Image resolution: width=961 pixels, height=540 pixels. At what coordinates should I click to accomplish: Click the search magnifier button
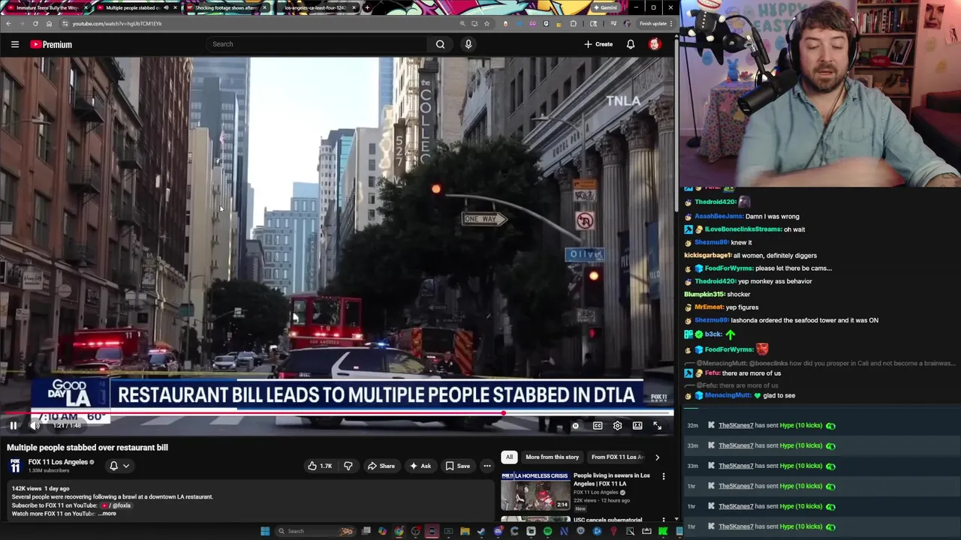click(x=440, y=44)
